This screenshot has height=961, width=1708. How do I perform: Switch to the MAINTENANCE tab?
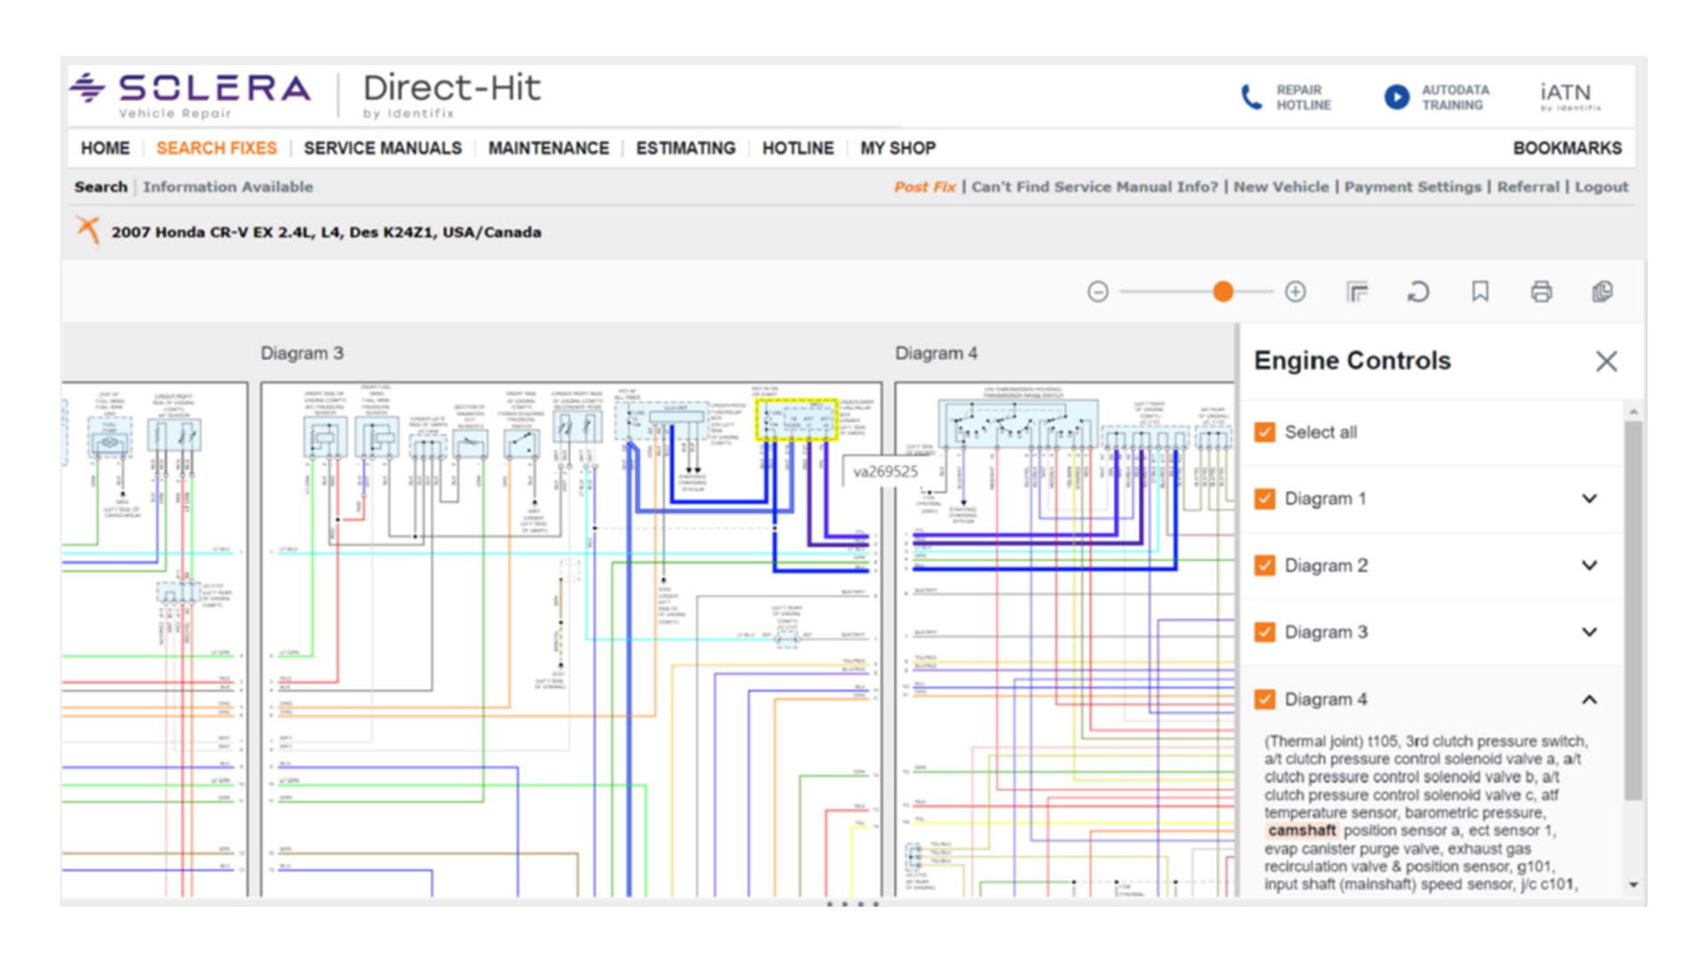pos(548,148)
